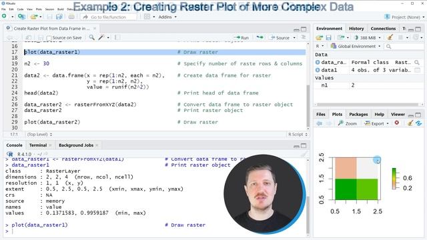Switch to the Connections tab
The image size is (427, 240).
pos(383,29)
